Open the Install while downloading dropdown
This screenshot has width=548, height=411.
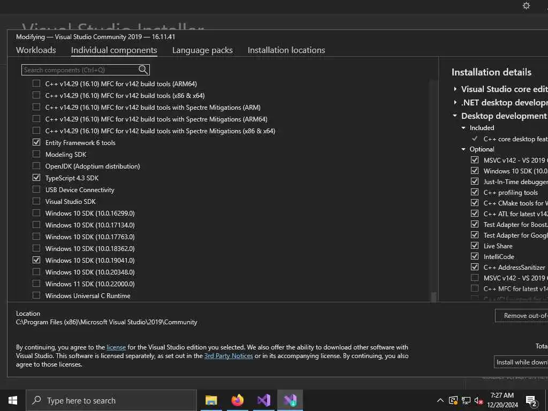coord(521,362)
